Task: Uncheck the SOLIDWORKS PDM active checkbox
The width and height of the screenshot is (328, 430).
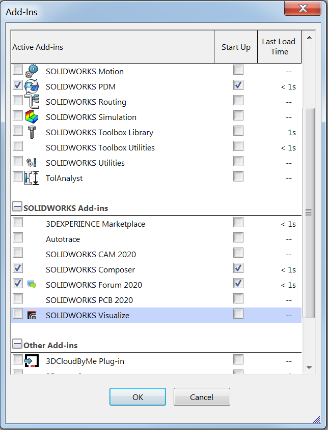Action: 18,85
